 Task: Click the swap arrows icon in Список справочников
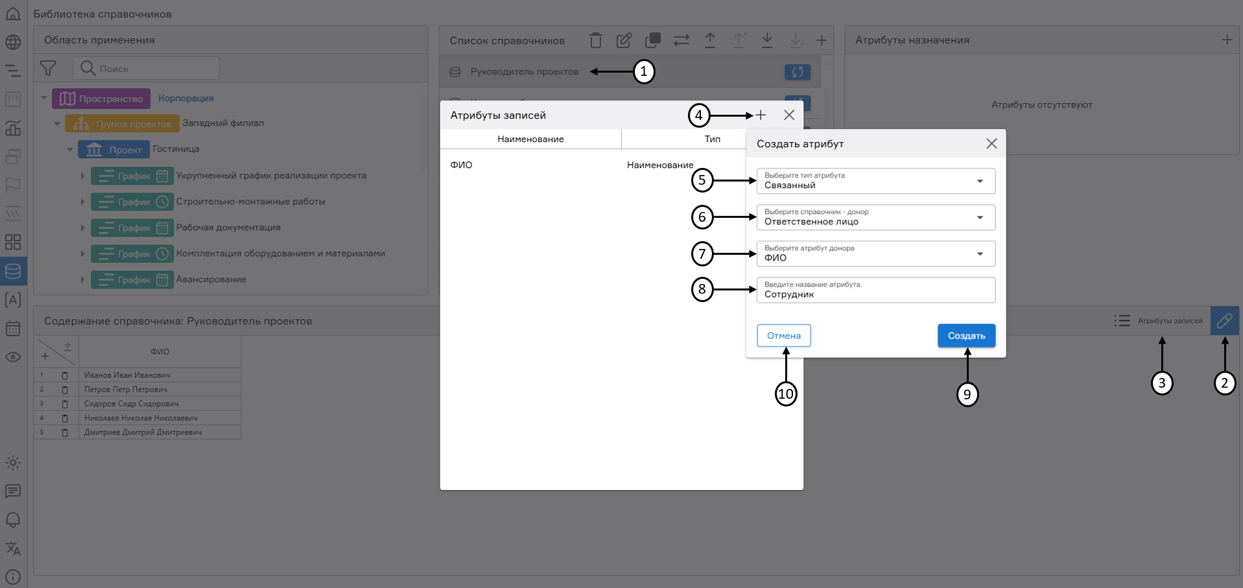(681, 40)
